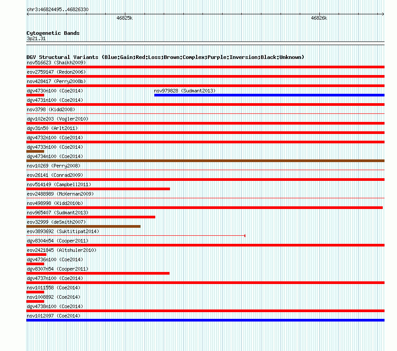
Task: Open esv32999 (deSmith2007) variant
Action: [56, 222]
